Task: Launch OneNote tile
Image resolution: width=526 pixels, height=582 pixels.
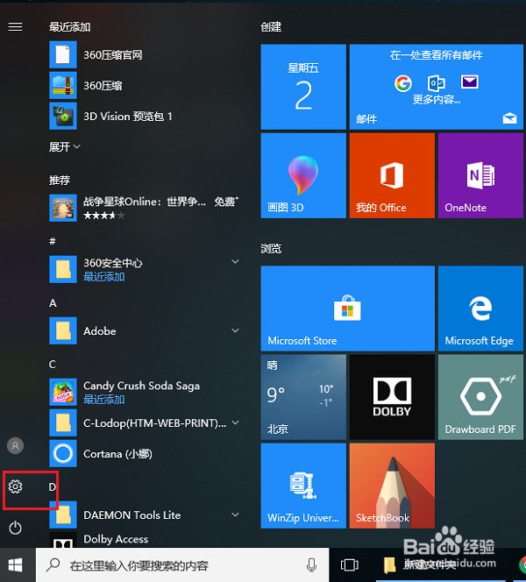Action: 480,175
